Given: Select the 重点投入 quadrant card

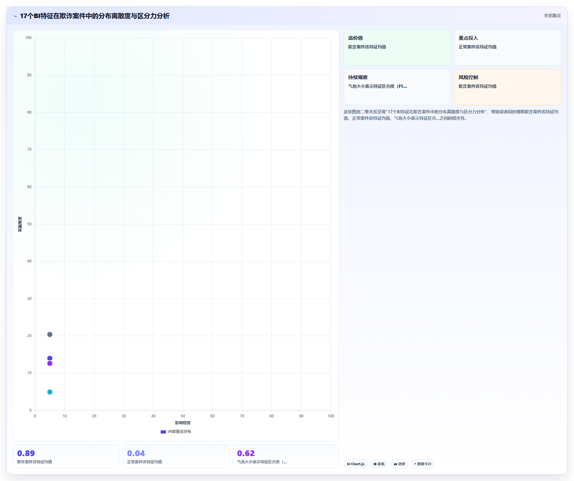Looking at the screenshot, I should coord(508,48).
